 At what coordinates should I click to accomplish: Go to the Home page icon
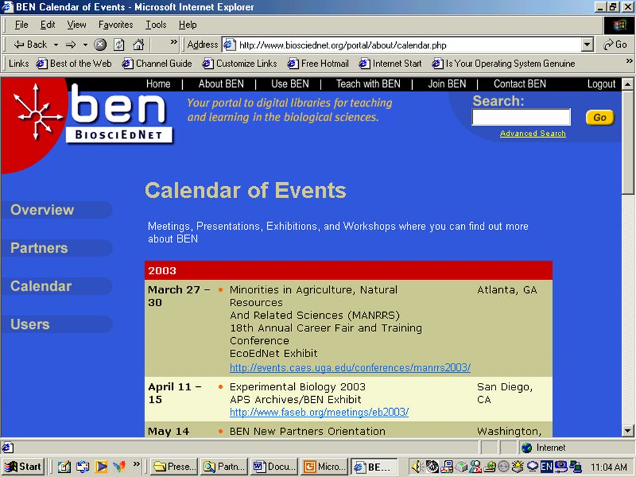tap(138, 44)
